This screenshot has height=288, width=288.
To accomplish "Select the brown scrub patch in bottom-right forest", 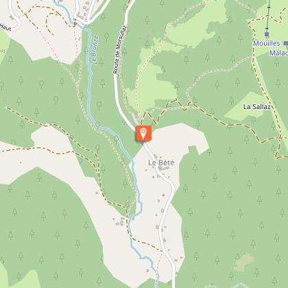I will point(244,262).
